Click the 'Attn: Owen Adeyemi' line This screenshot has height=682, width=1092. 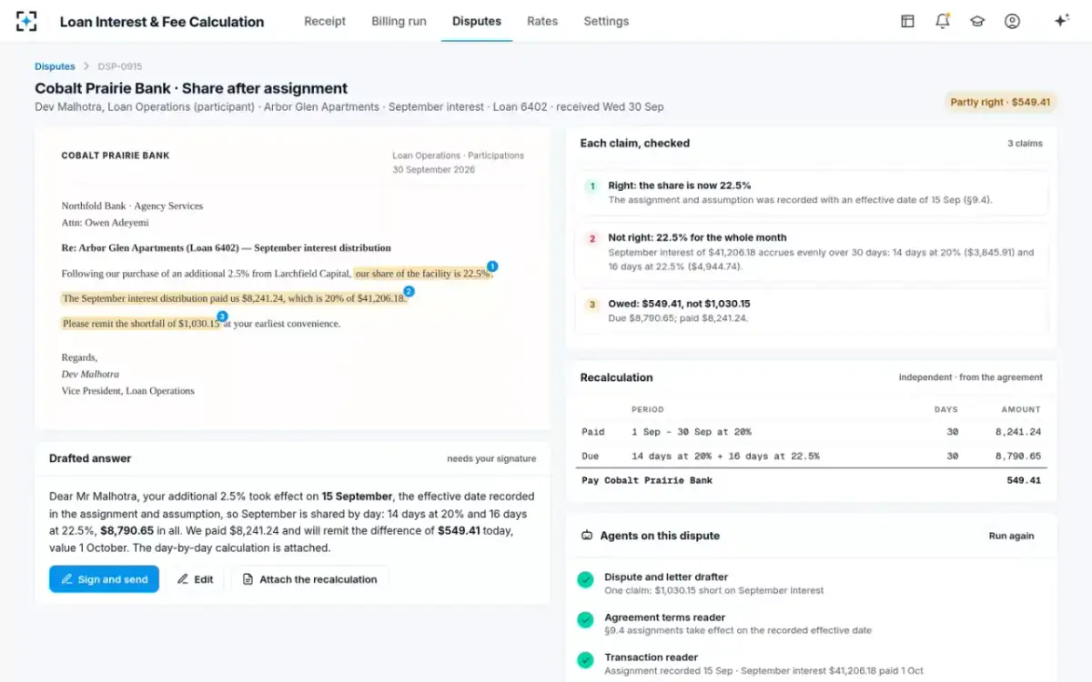pyautogui.click(x=105, y=222)
